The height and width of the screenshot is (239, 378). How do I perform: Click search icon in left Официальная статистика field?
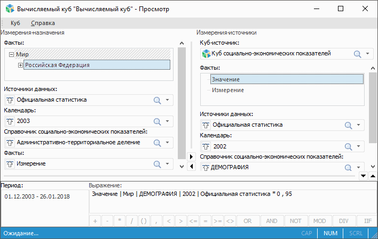pos(157,100)
